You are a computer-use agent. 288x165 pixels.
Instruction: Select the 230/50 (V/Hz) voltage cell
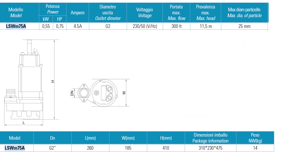point(144,26)
